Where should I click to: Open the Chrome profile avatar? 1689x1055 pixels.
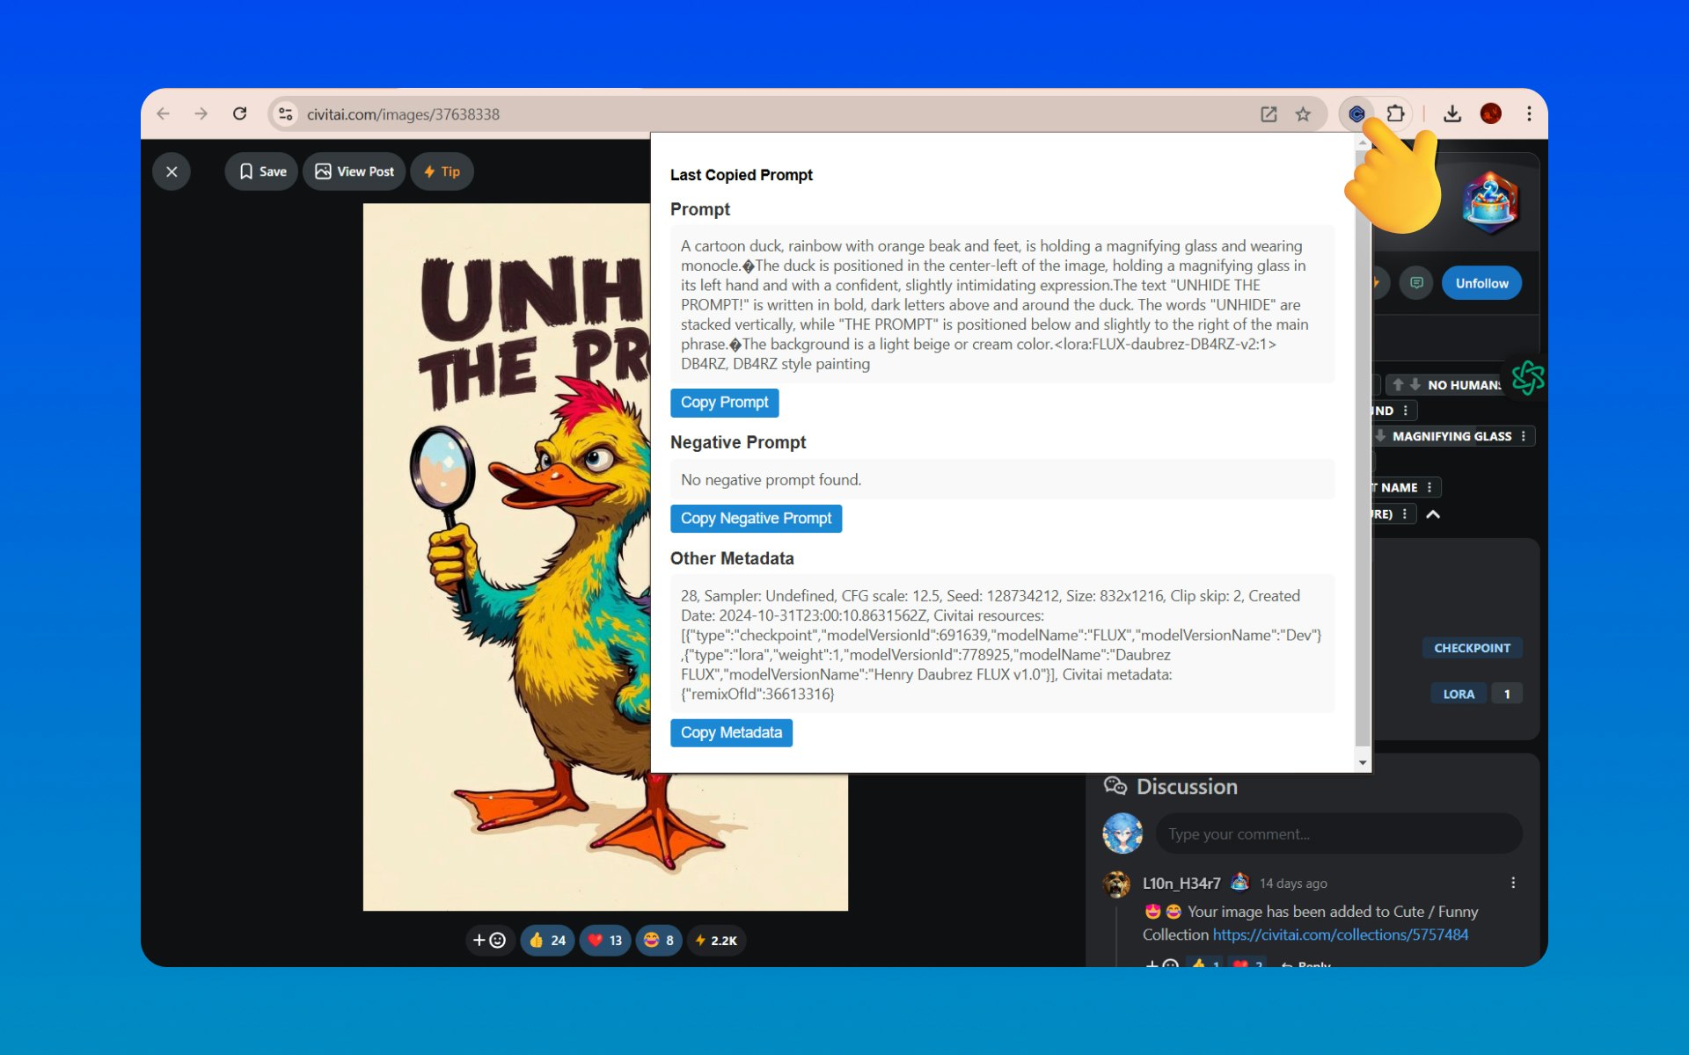(1490, 113)
